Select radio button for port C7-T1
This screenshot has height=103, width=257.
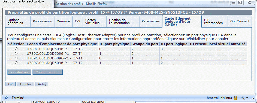tap(16, 58)
